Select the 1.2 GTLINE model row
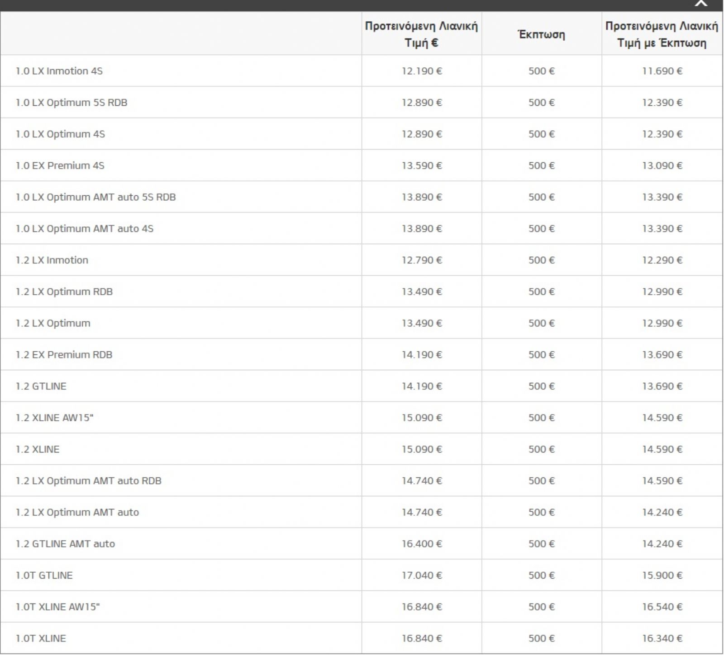Screen dimensions: 724x655 click(361, 386)
